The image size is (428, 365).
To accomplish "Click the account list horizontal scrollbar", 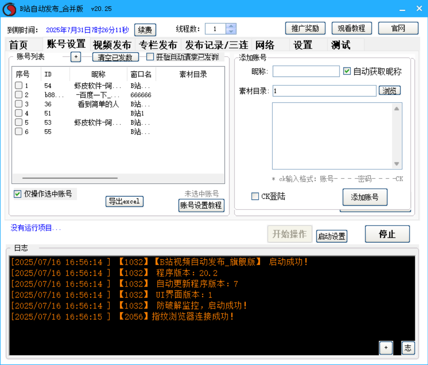I will 70,178.
